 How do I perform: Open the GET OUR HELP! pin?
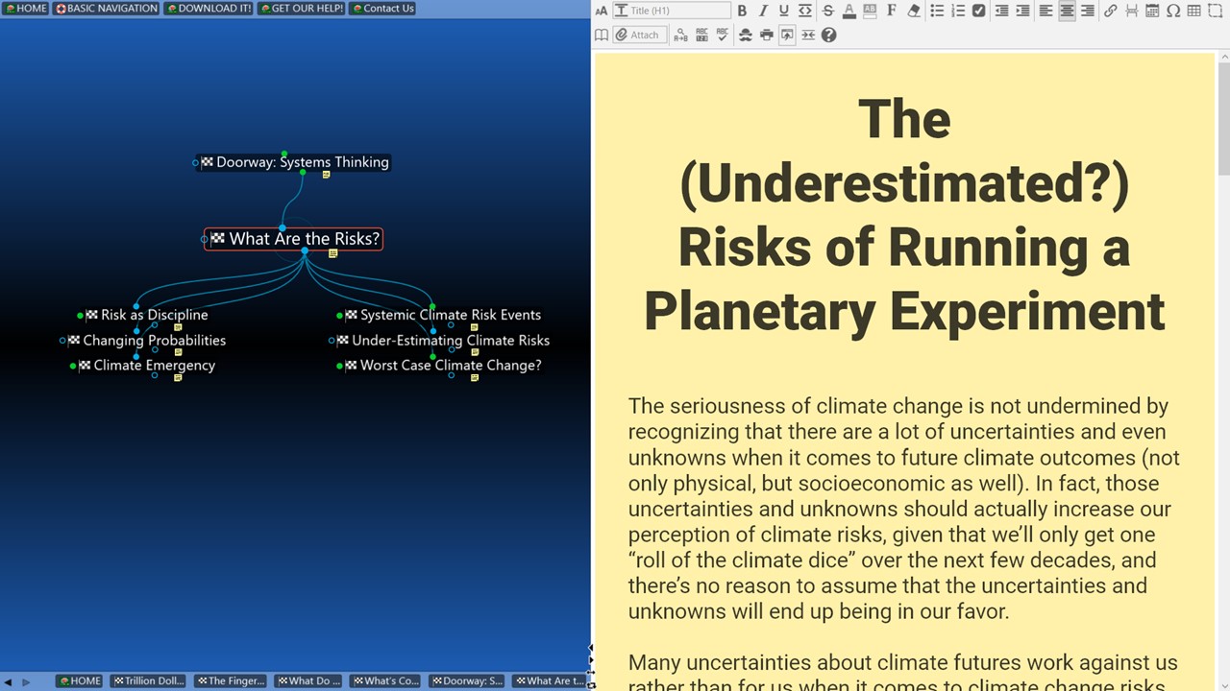(x=301, y=8)
